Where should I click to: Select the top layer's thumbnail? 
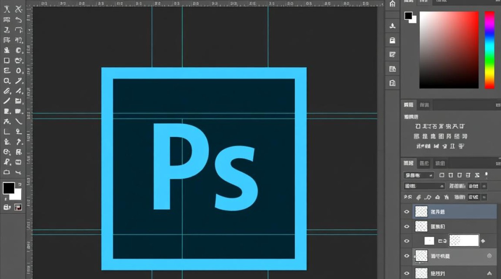tap(421, 212)
